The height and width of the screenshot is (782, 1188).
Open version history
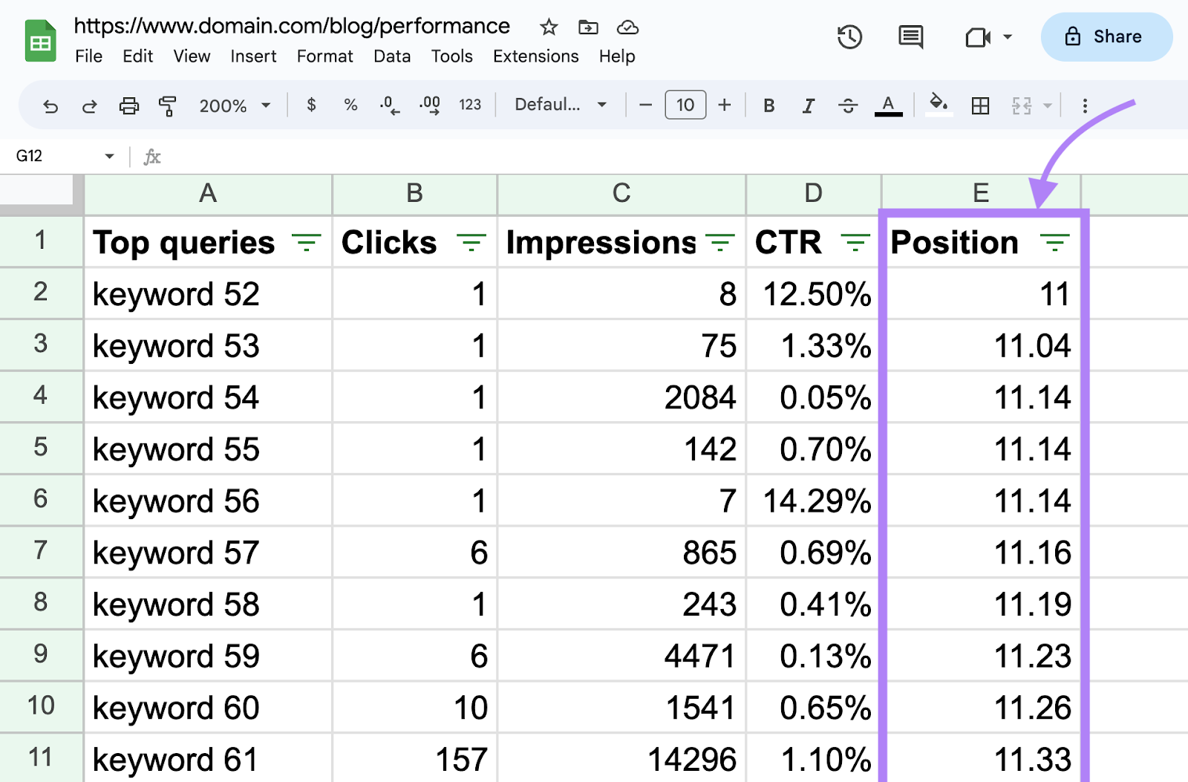(849, 36)
